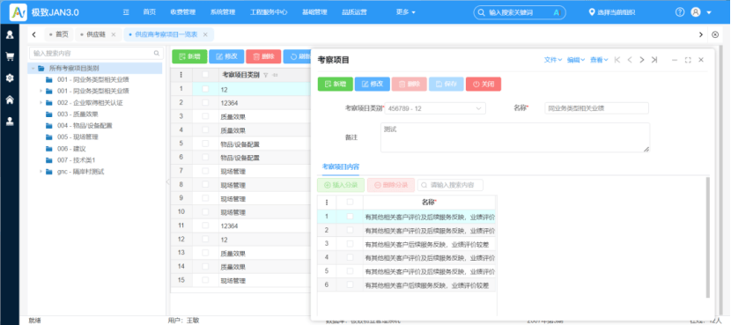Screen dimensions: 731x325
Task: Click 新增 button in list toolbar
Action: tap(189, 56)
